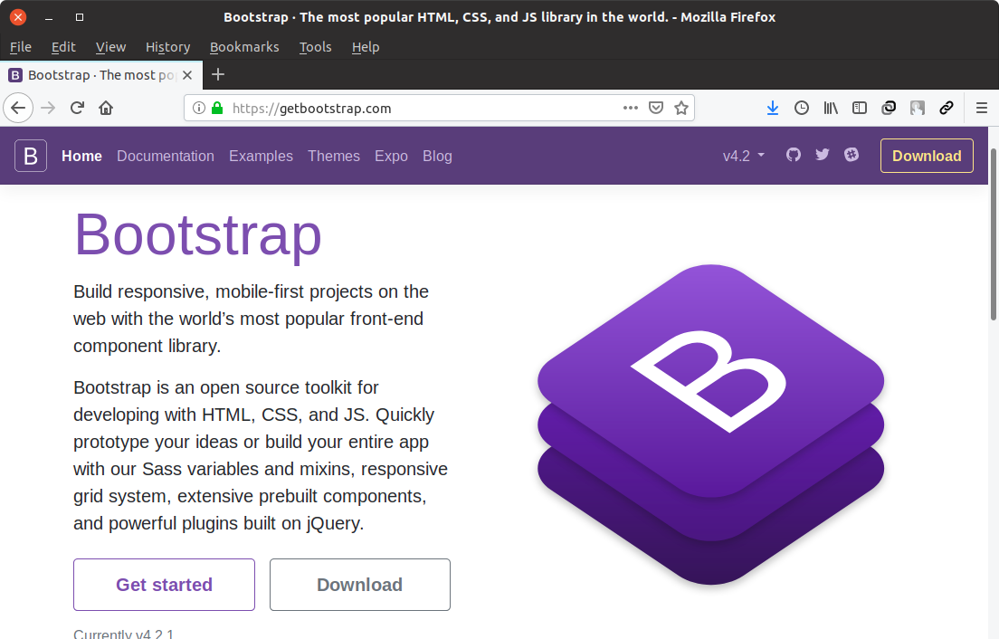Toggle the sidebar icon
999x639 pixels.
coord(860,108)
